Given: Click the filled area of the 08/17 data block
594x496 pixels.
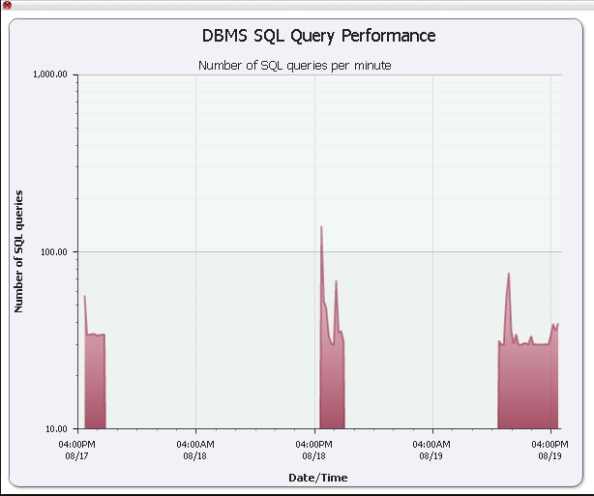Looking at the screenshot, I should point(95,387).
